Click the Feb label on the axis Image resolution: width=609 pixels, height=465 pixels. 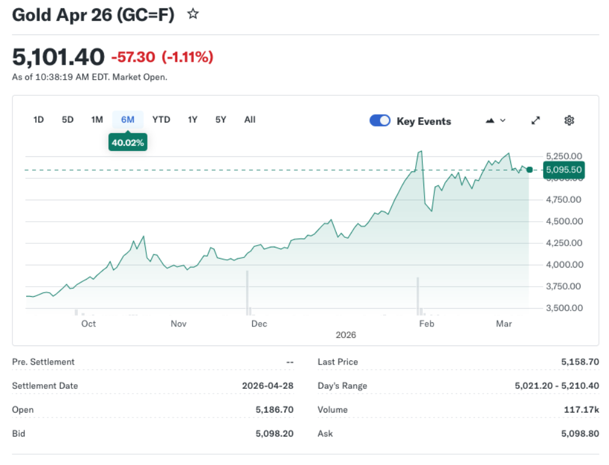[x=426, y=323]
